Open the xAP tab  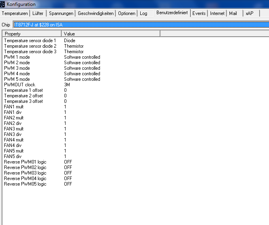click(249, 13)
